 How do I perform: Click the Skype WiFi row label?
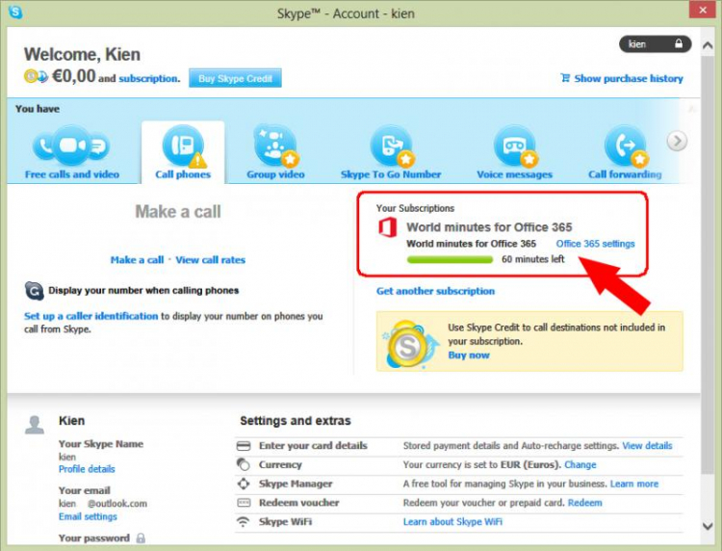285,521
